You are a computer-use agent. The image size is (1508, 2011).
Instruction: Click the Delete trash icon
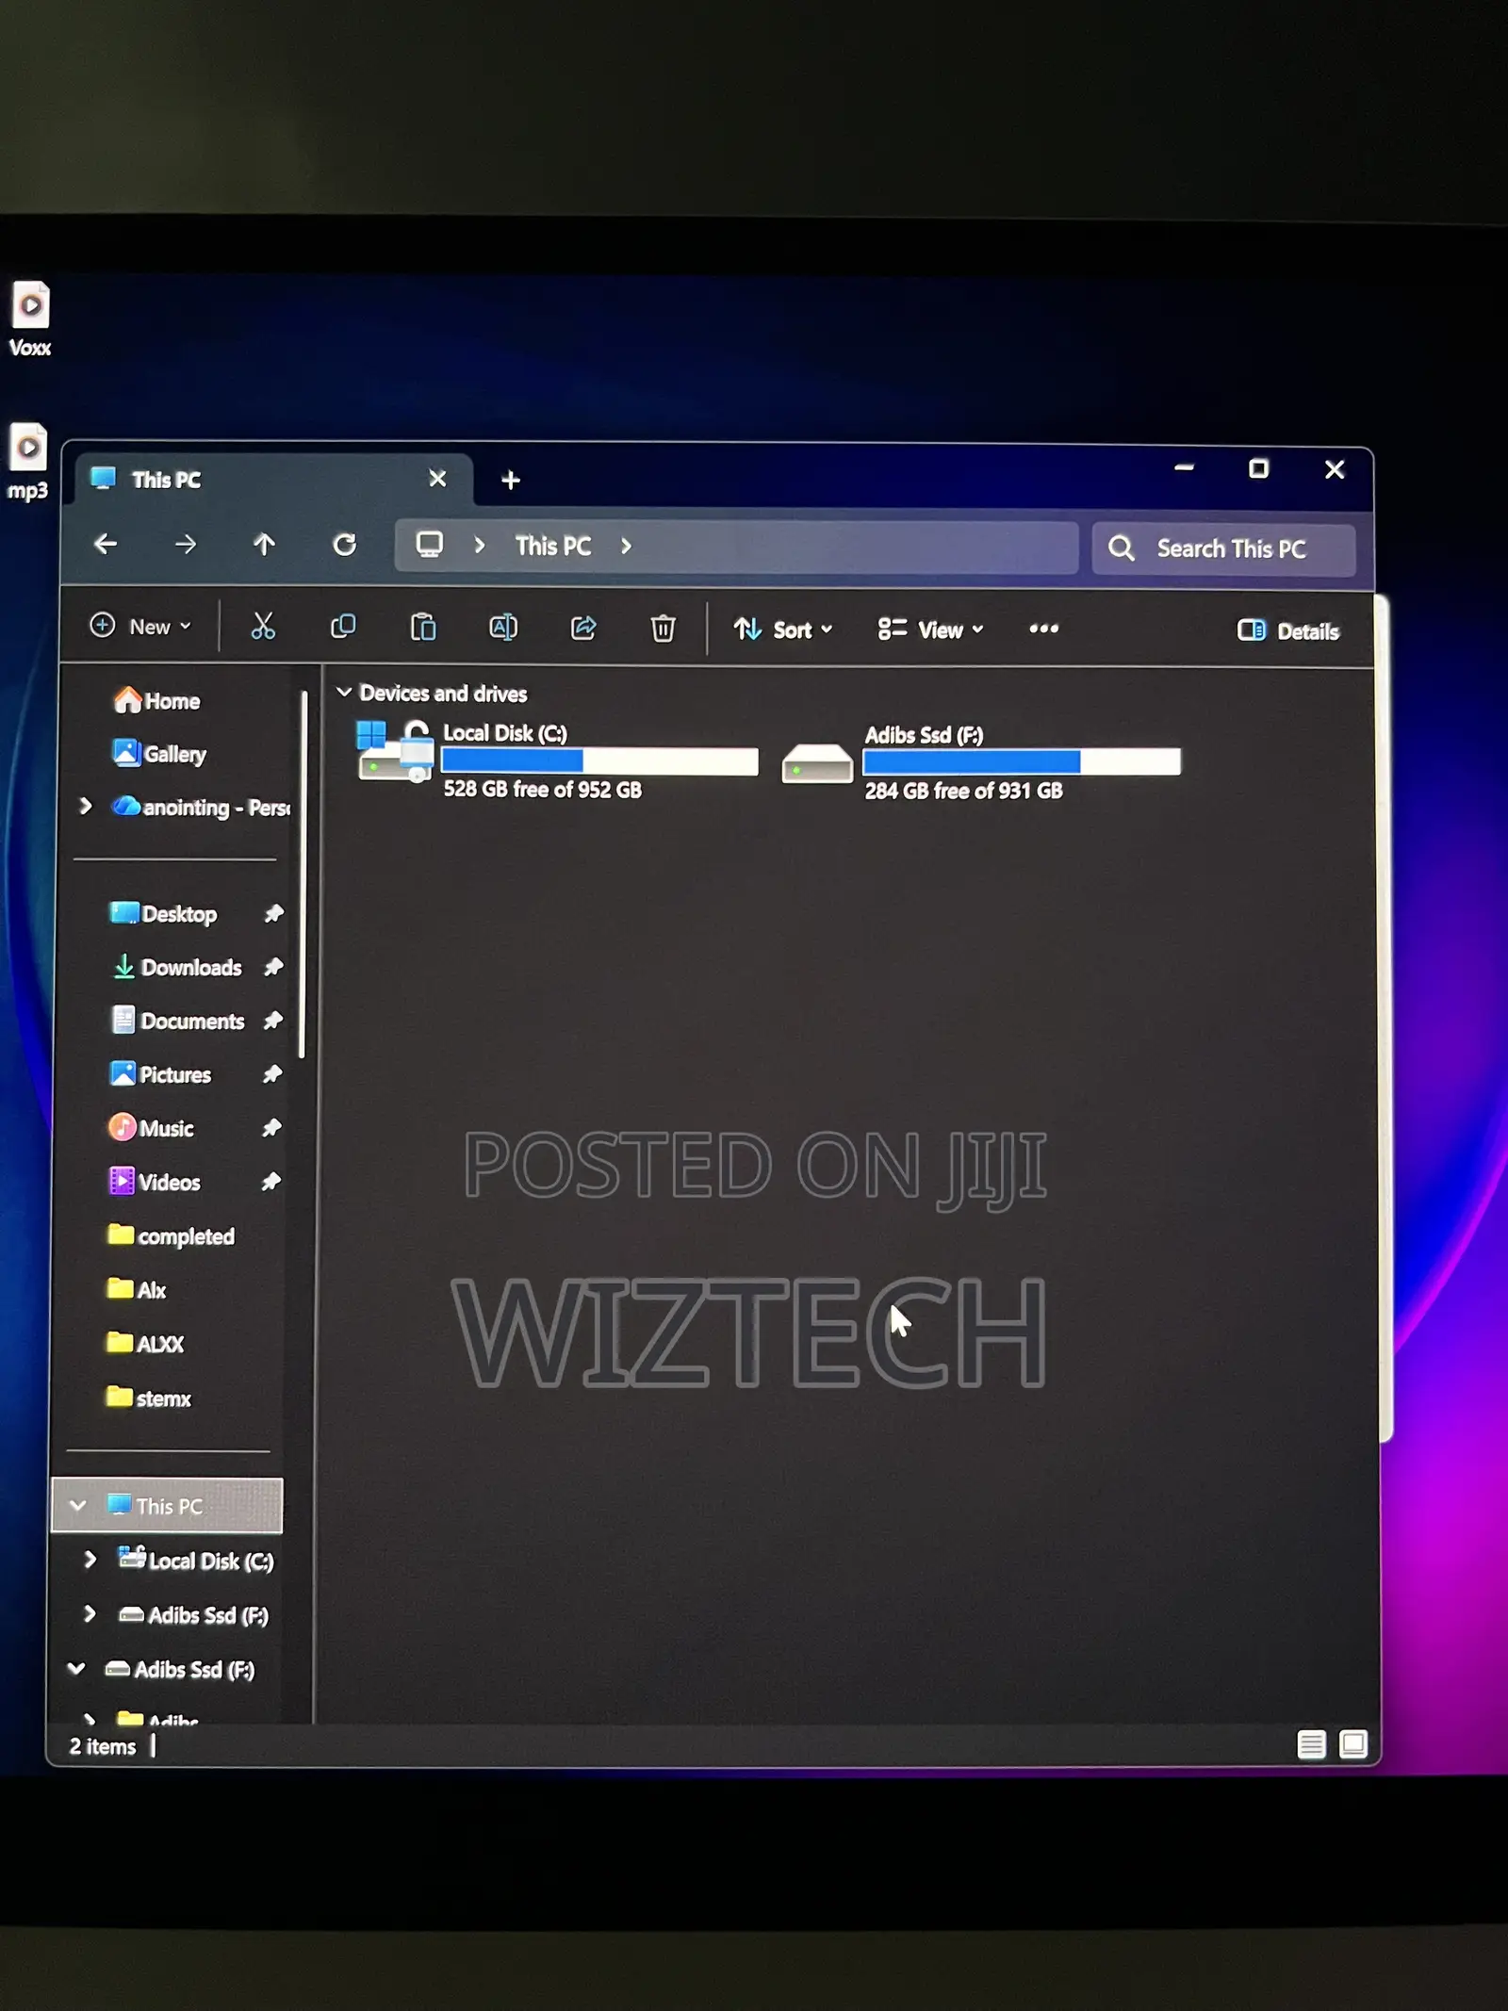coord(664,628)
